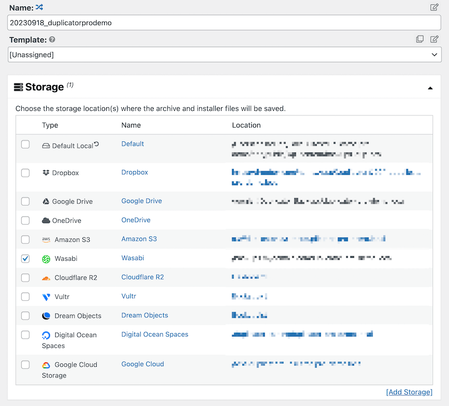
Task: Click the Amazon S3 aws icon
Action: coord(46,240)
